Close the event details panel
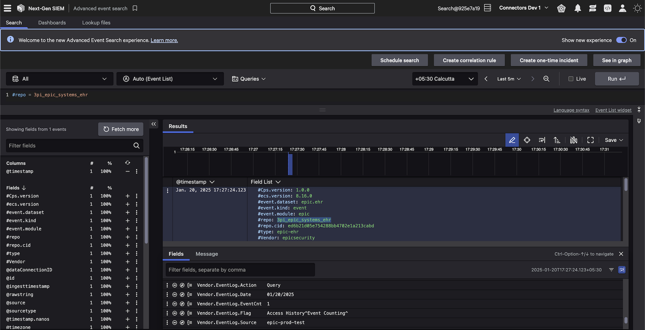Viewport: 645px width, 330px height. tap(621, 254)
